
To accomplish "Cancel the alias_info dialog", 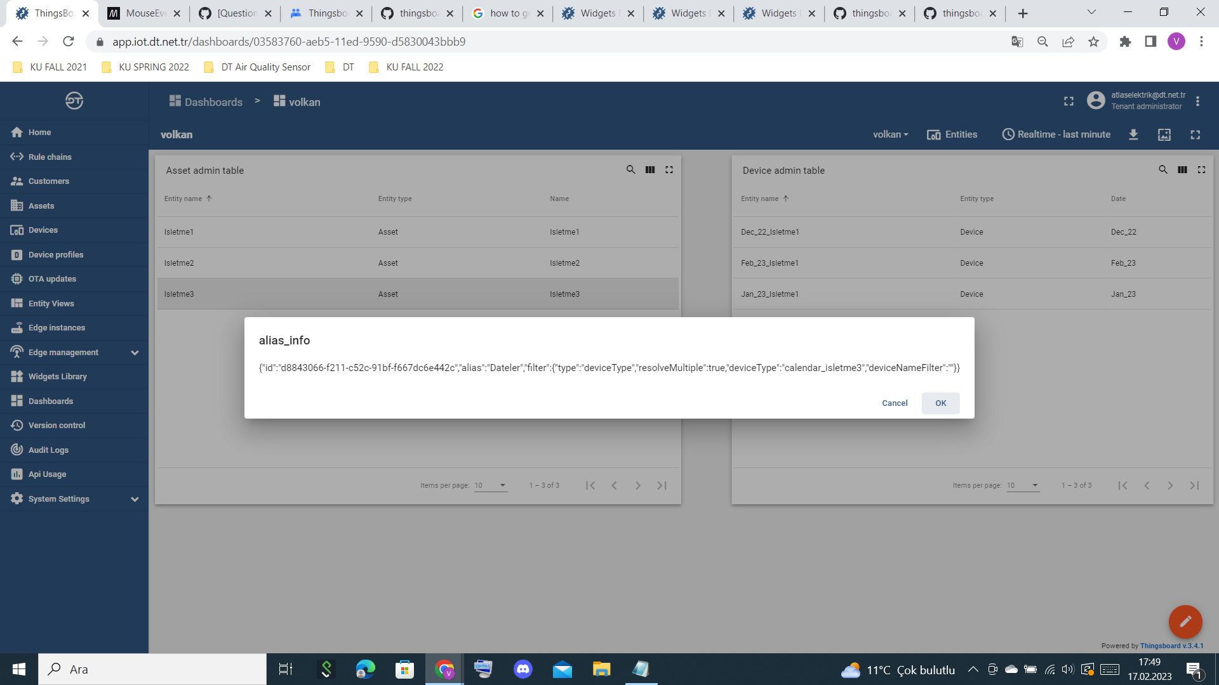I will pos(894,403).
